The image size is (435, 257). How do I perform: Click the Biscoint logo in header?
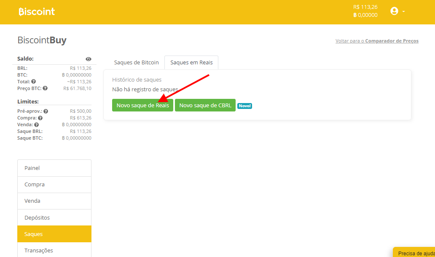point(37,12)
